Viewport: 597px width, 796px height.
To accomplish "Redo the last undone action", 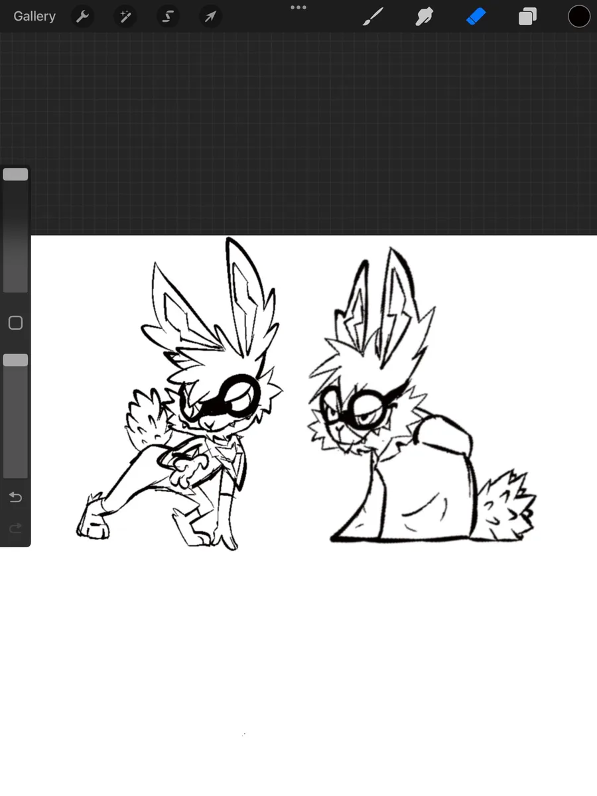I will pyautogui.click(x=15, y=528).
